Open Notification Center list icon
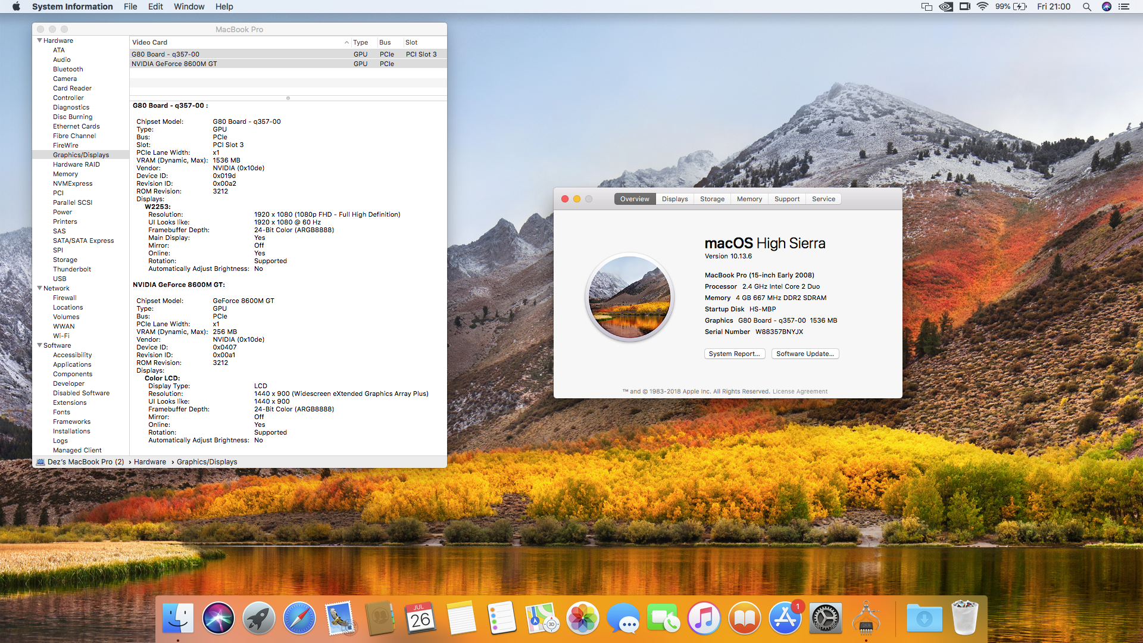The image size is (1143, 643). point(1124,7)
